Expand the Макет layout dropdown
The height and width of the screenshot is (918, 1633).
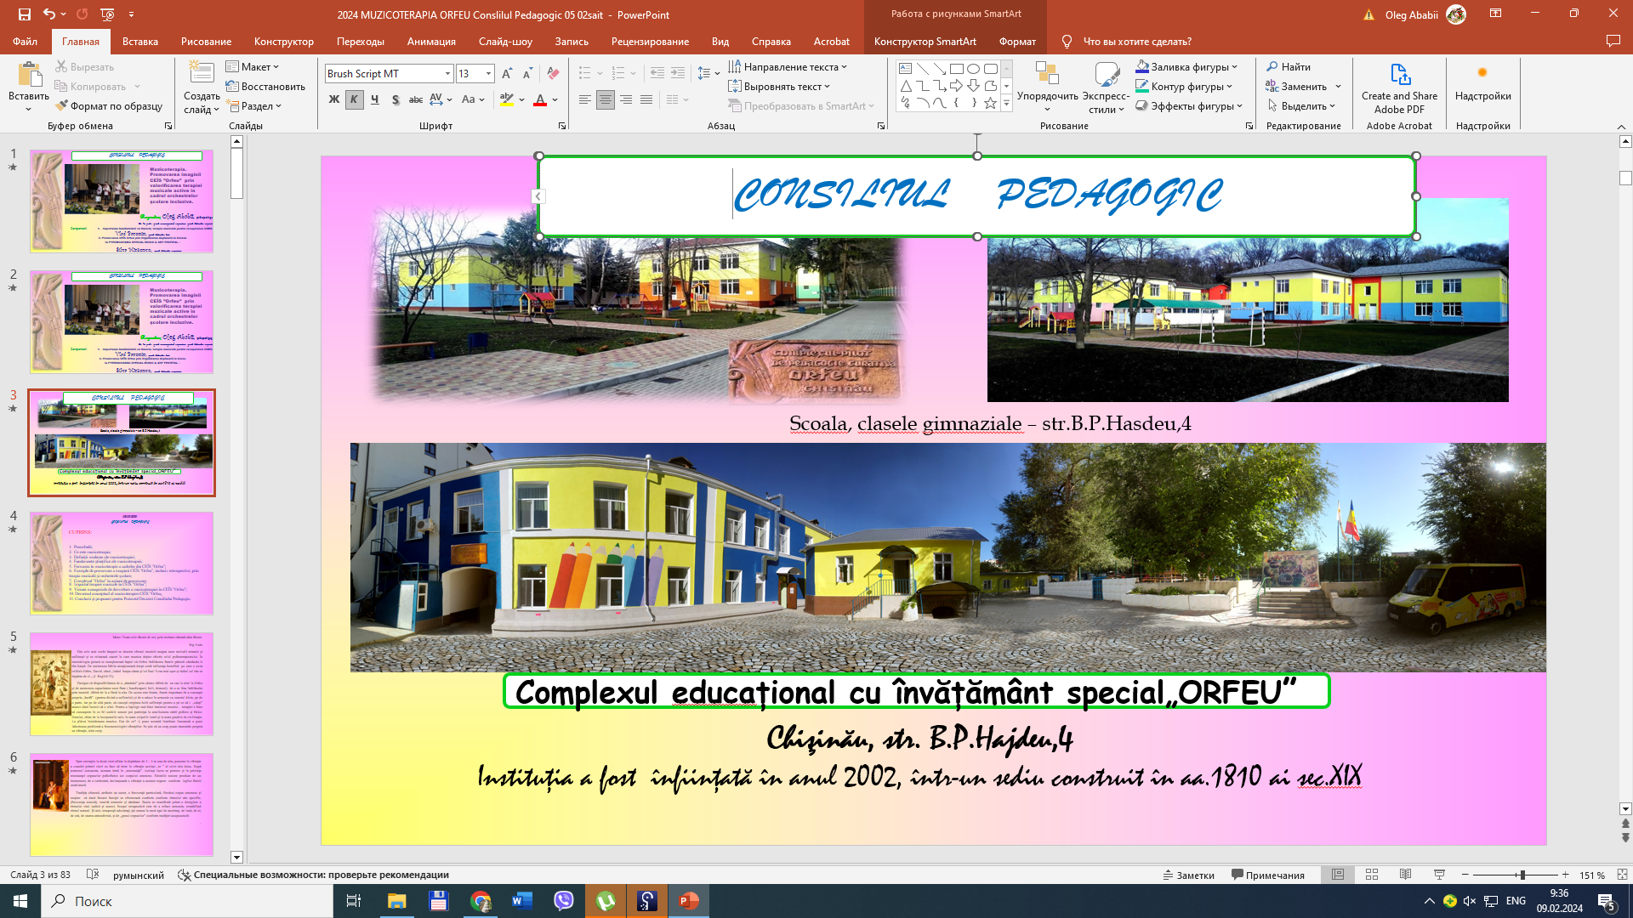tap(253, 66)
